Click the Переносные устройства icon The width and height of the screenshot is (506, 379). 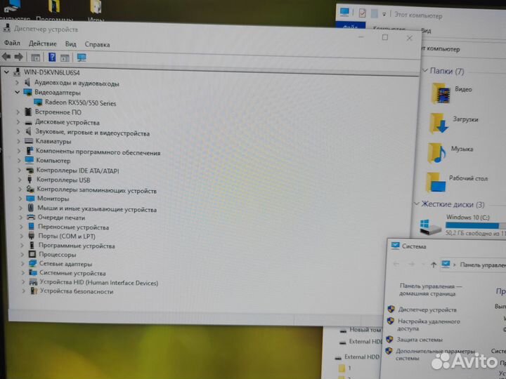32,227
